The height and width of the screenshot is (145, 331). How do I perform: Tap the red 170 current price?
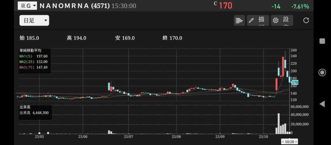[225, 6]
